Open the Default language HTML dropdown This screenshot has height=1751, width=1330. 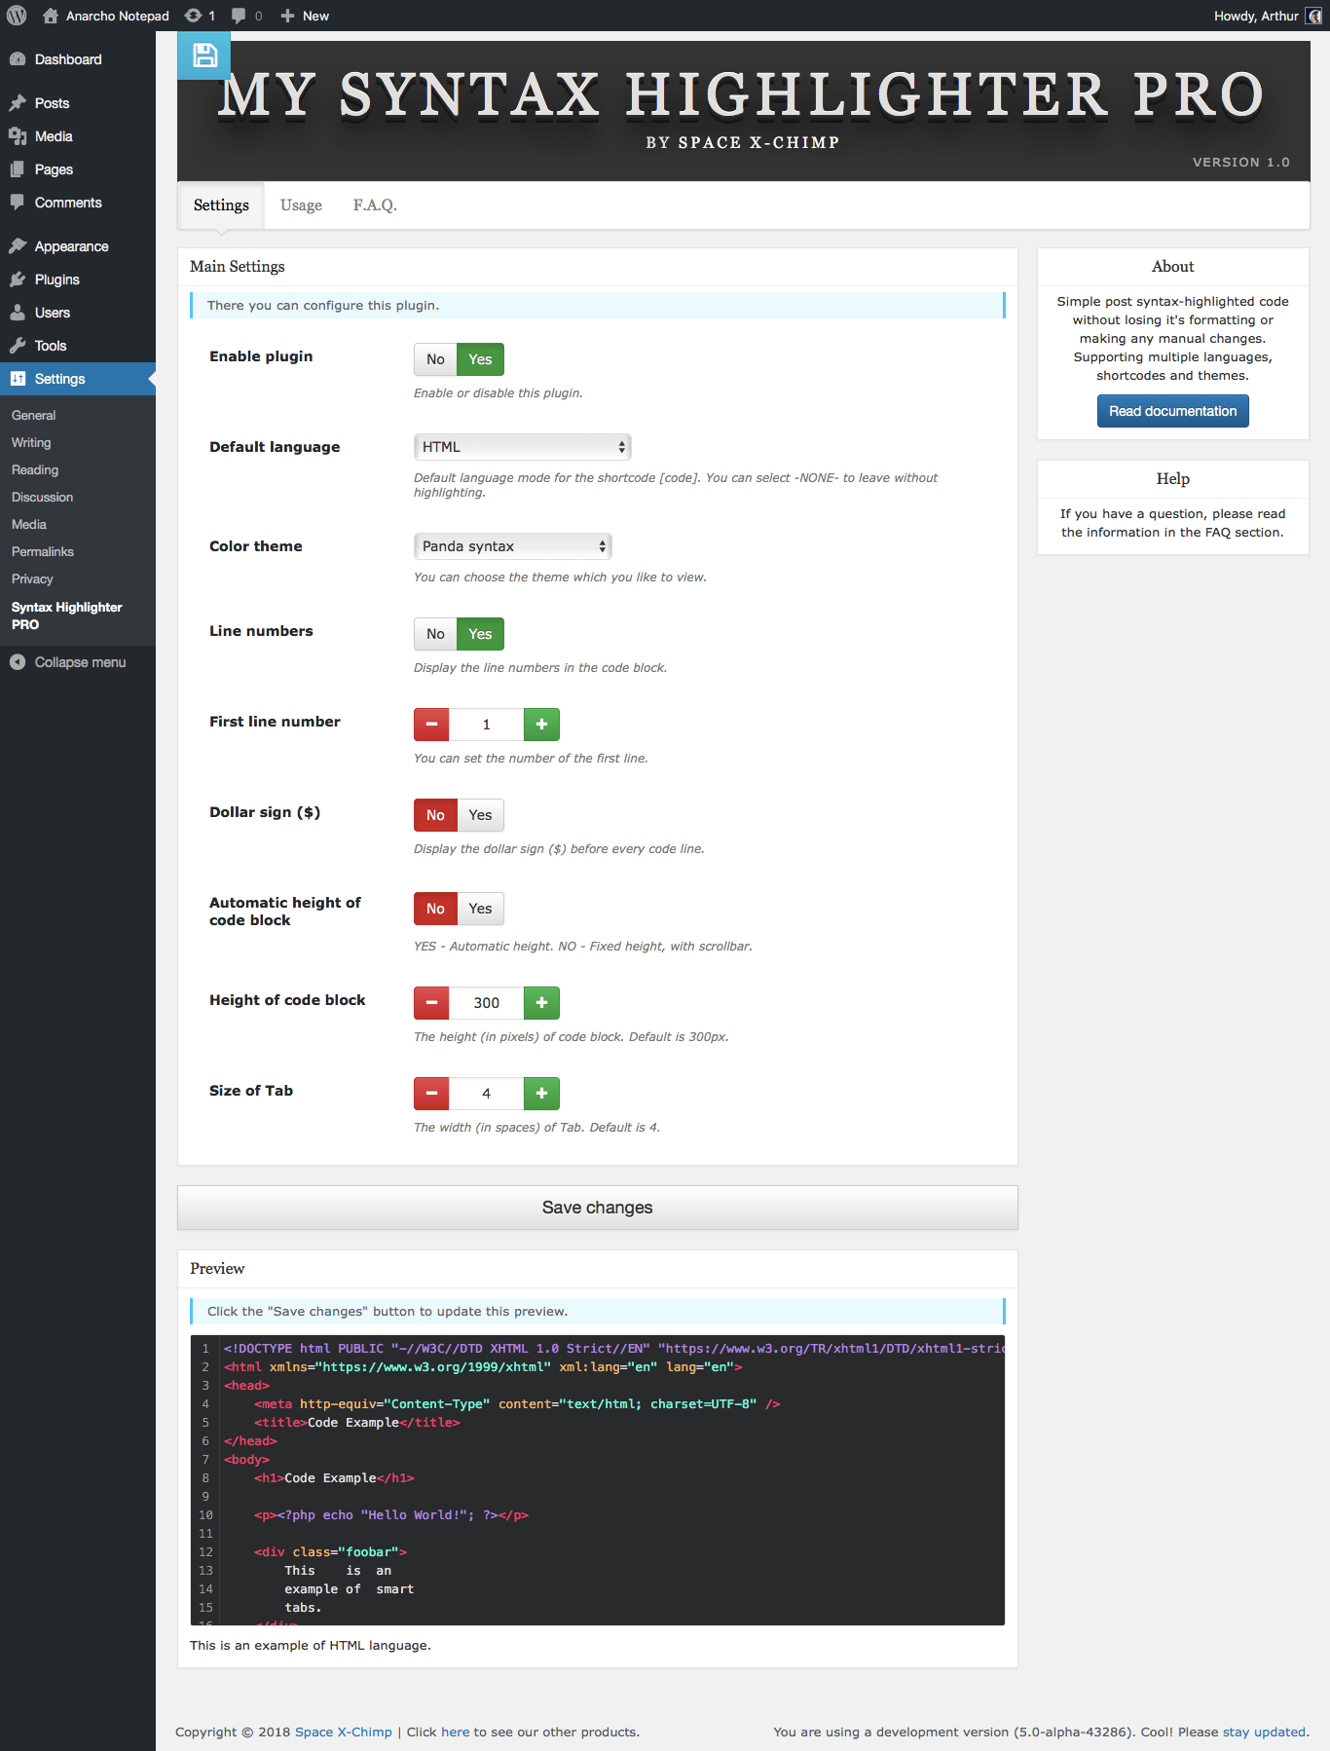pyautogui.click(x=523, y=447)
